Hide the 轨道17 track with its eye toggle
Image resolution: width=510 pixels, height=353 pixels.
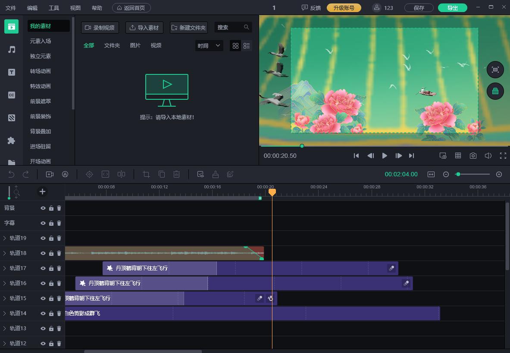[x=43, y=268]
